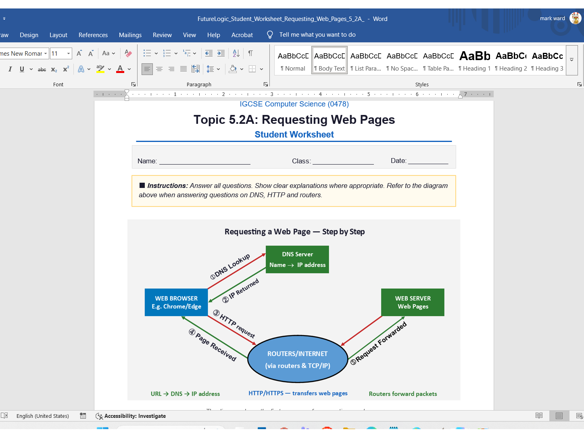
Task: Open the Styles pane launcher
Action: point(580,84)
